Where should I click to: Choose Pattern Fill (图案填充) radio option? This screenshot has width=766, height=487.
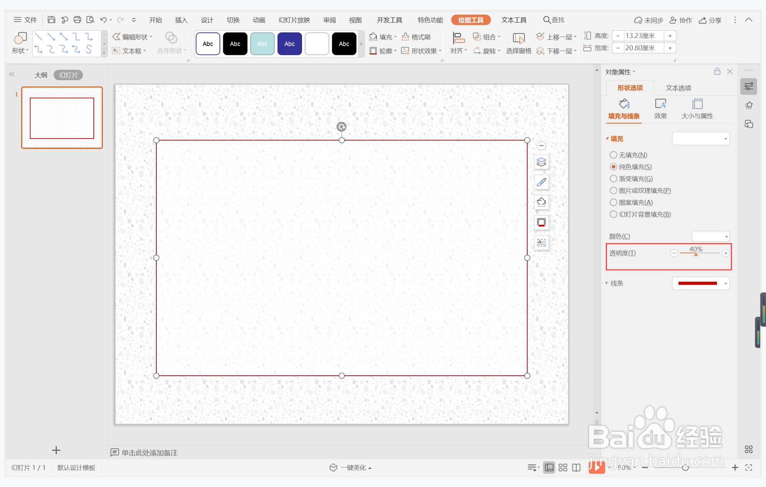tap(613, 203)
